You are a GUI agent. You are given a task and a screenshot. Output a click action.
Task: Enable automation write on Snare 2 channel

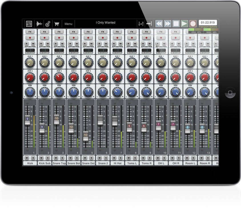pos(106,44)
